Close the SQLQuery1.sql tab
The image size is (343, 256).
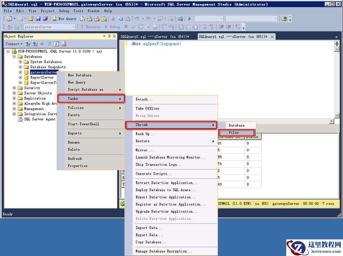[x=272, y=37]
